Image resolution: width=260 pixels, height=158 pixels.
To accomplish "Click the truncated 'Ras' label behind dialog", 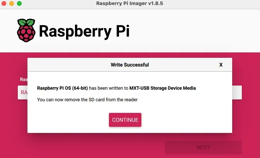I will pos(24,79).
